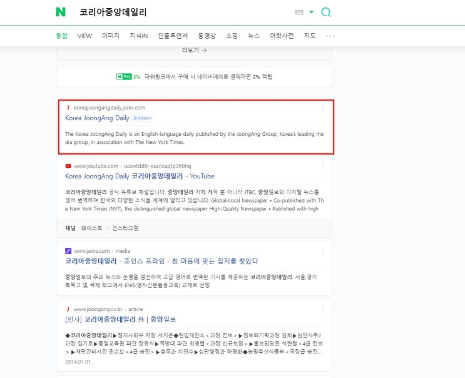Open Korea JoongAng Daily YouTube title link
465x378 pixels.
coord(140,176)
